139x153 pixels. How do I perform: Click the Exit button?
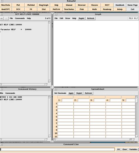(133, 9)
